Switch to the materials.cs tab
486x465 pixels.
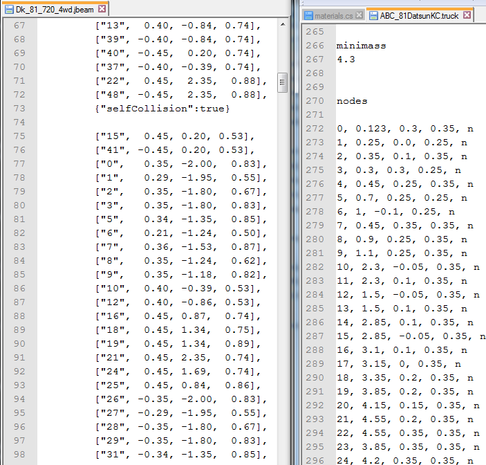click(333, 15)
